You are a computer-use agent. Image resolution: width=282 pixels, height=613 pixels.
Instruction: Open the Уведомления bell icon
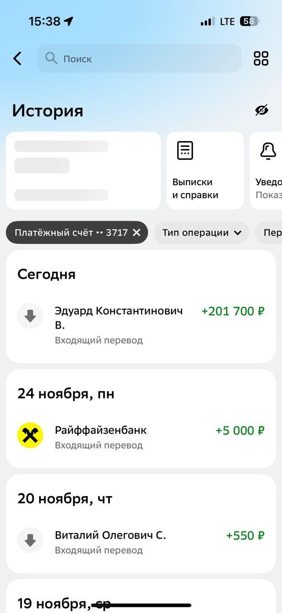[268, 150]
